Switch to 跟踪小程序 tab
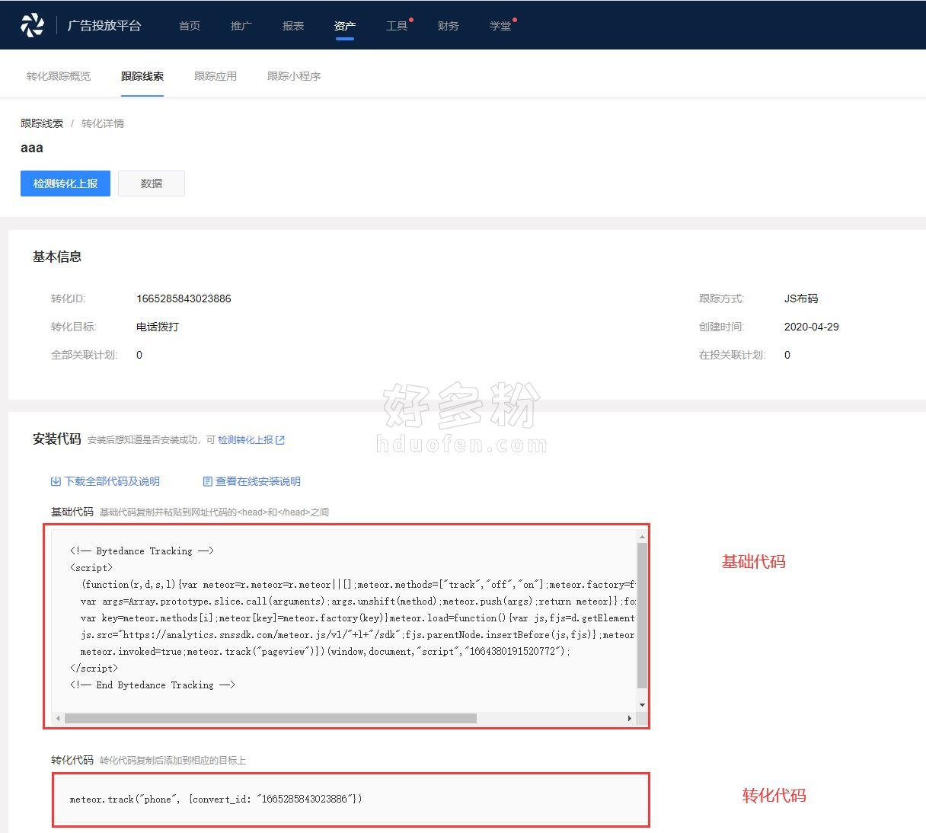The width and height of the screenshot is (926, 833). click(x=294, y=76)
